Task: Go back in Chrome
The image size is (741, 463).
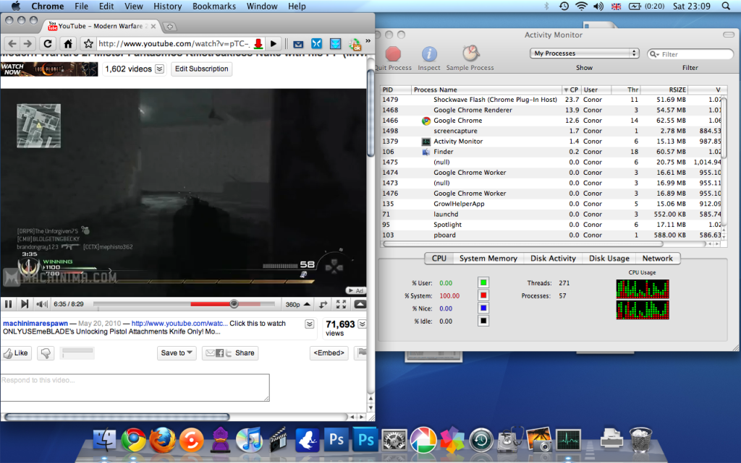Action: coord(12,44)
